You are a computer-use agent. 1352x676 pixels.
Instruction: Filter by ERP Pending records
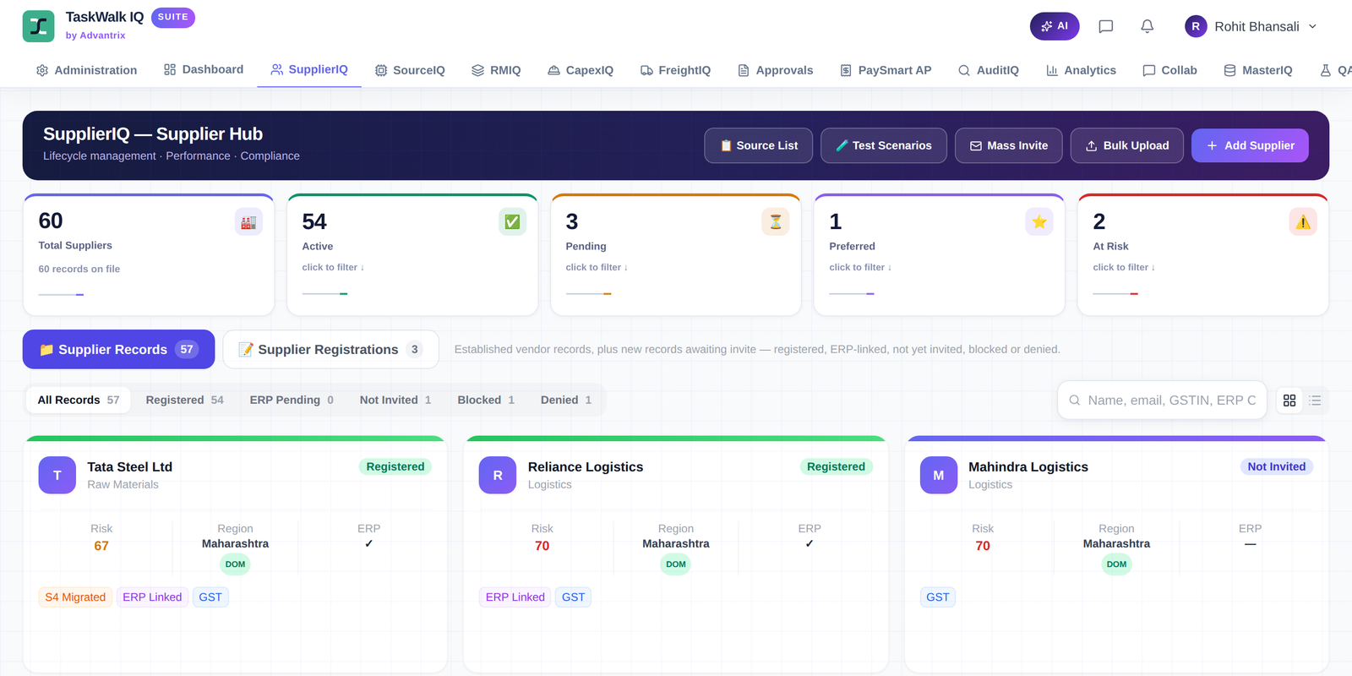[x=292, y=400]
